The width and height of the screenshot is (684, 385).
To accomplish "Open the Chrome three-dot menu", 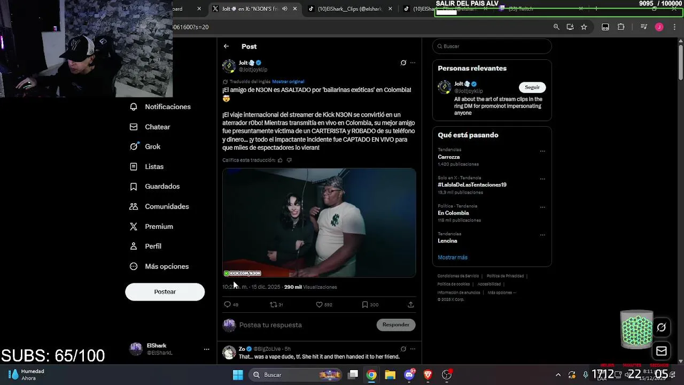I will pos(675,27).
